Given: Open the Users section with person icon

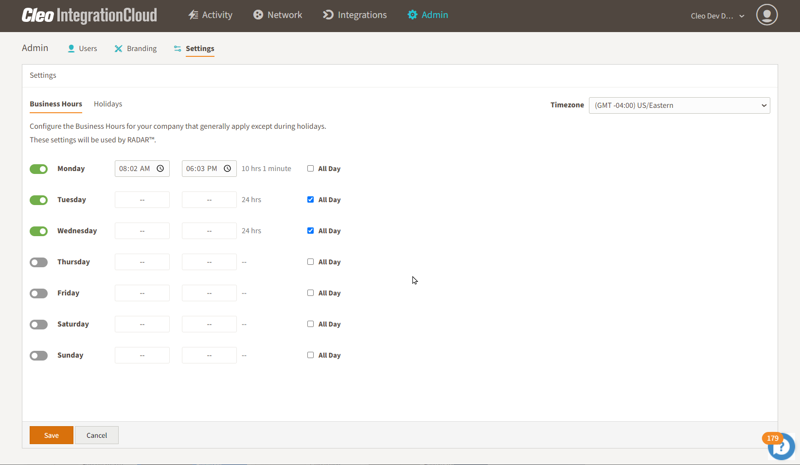Looking at the screenshot, I should [x=71, y=49].
